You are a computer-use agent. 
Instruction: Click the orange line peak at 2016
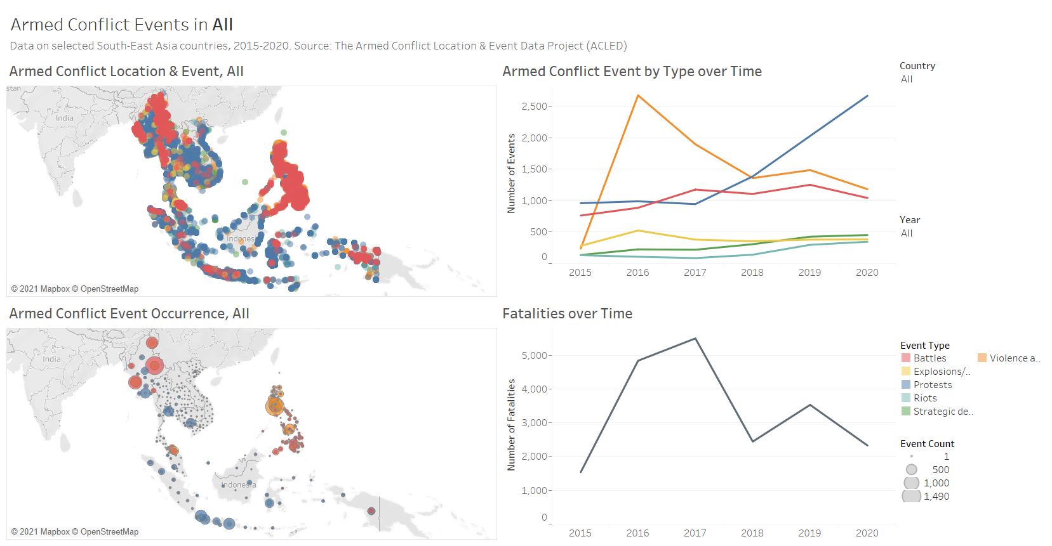(x=638, y=96)
